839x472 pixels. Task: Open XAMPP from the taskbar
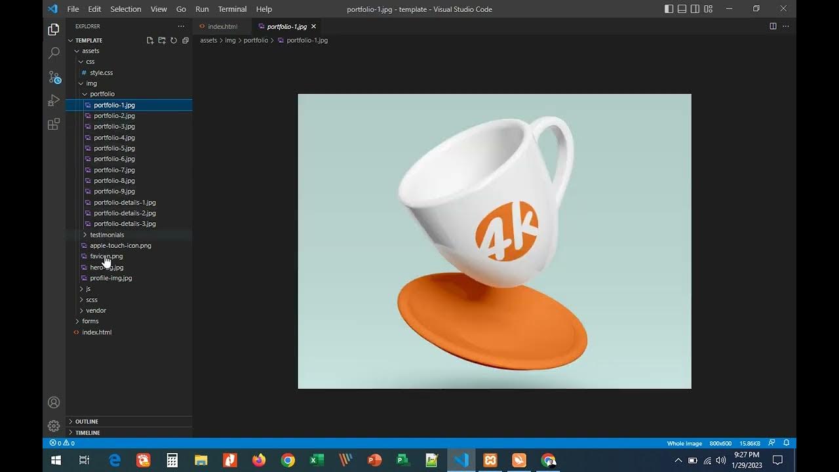[x=490, y=460]
